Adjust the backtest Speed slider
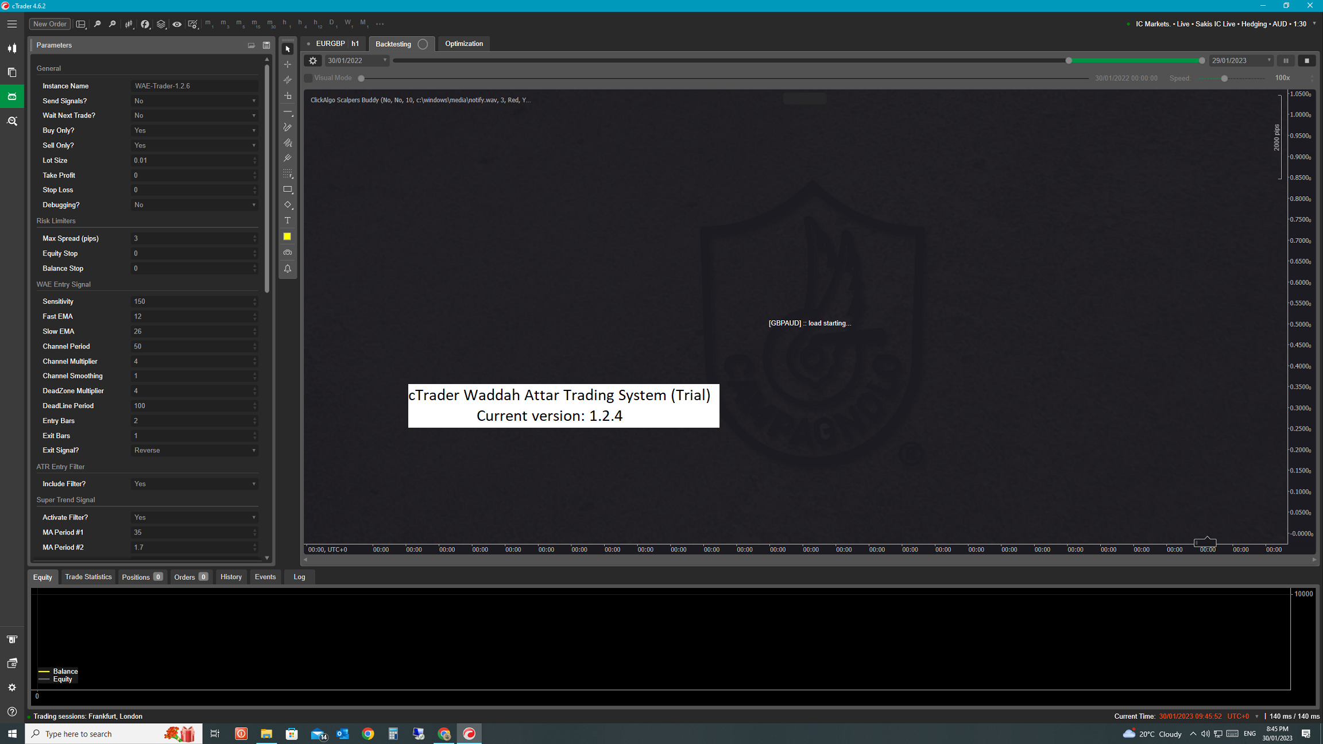 pos(1224,78)
